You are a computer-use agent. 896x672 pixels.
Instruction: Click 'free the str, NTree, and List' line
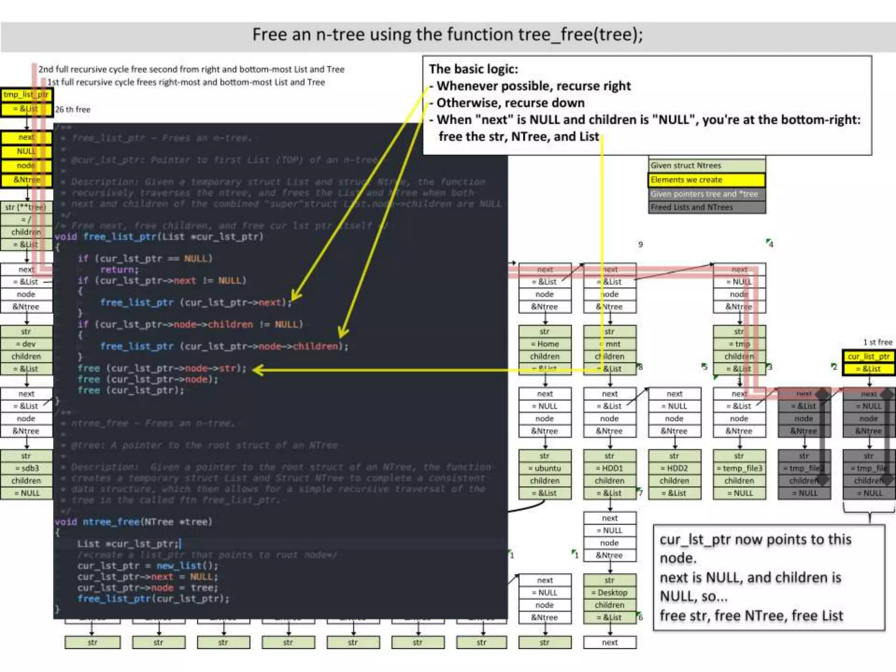point(519,136)
